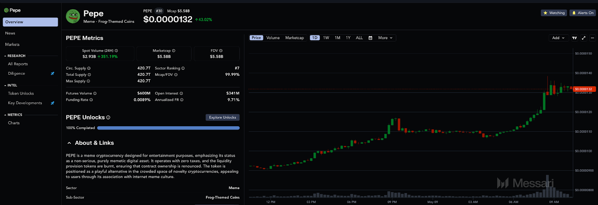Click the Frog-Themed Coins sub-sector value
The width and height of the screenshot is (598, 205).
click(x=222, y=198)
